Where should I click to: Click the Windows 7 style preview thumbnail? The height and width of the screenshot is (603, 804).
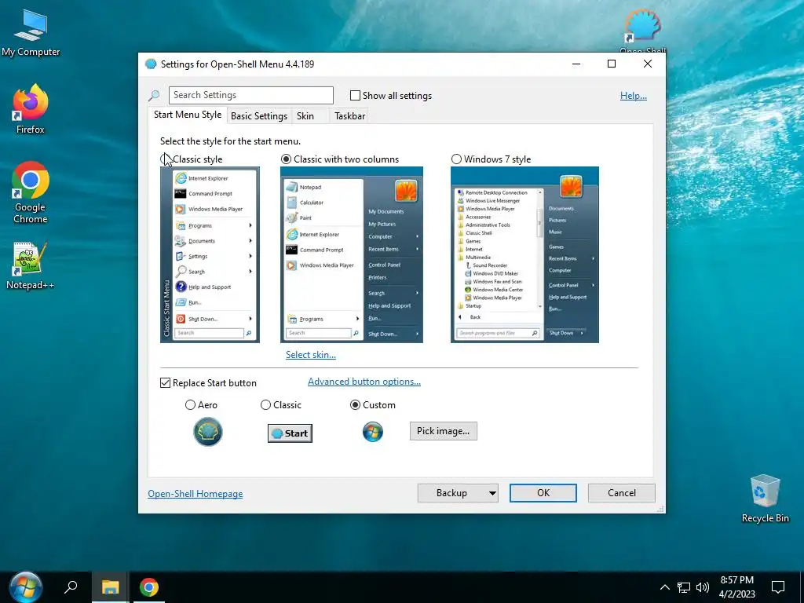tap(524, 255)
